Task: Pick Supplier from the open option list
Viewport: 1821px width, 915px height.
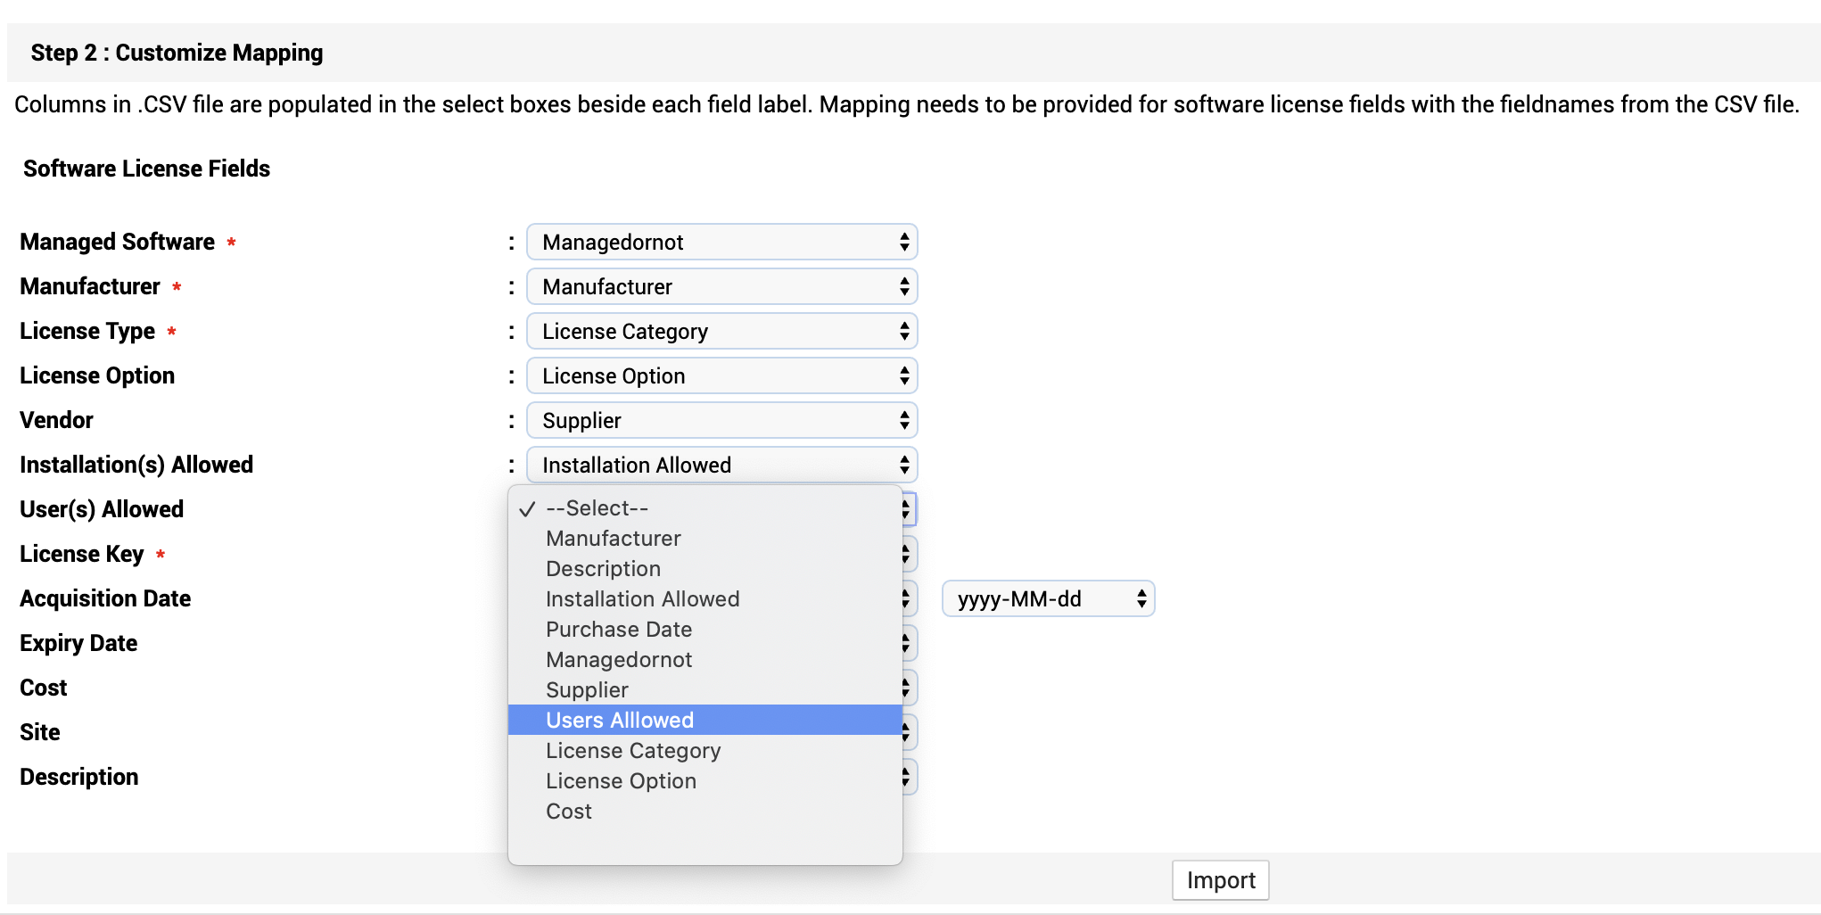Action: point(588,690)
